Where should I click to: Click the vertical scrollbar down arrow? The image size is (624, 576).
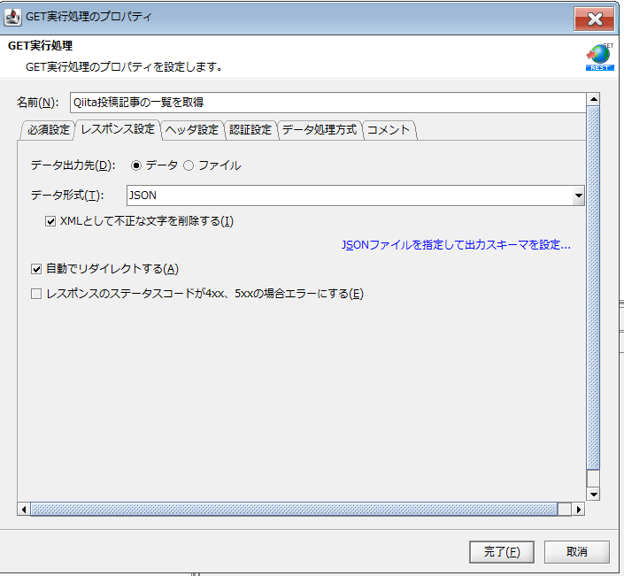pyautogui.click(x=593, y=495)
